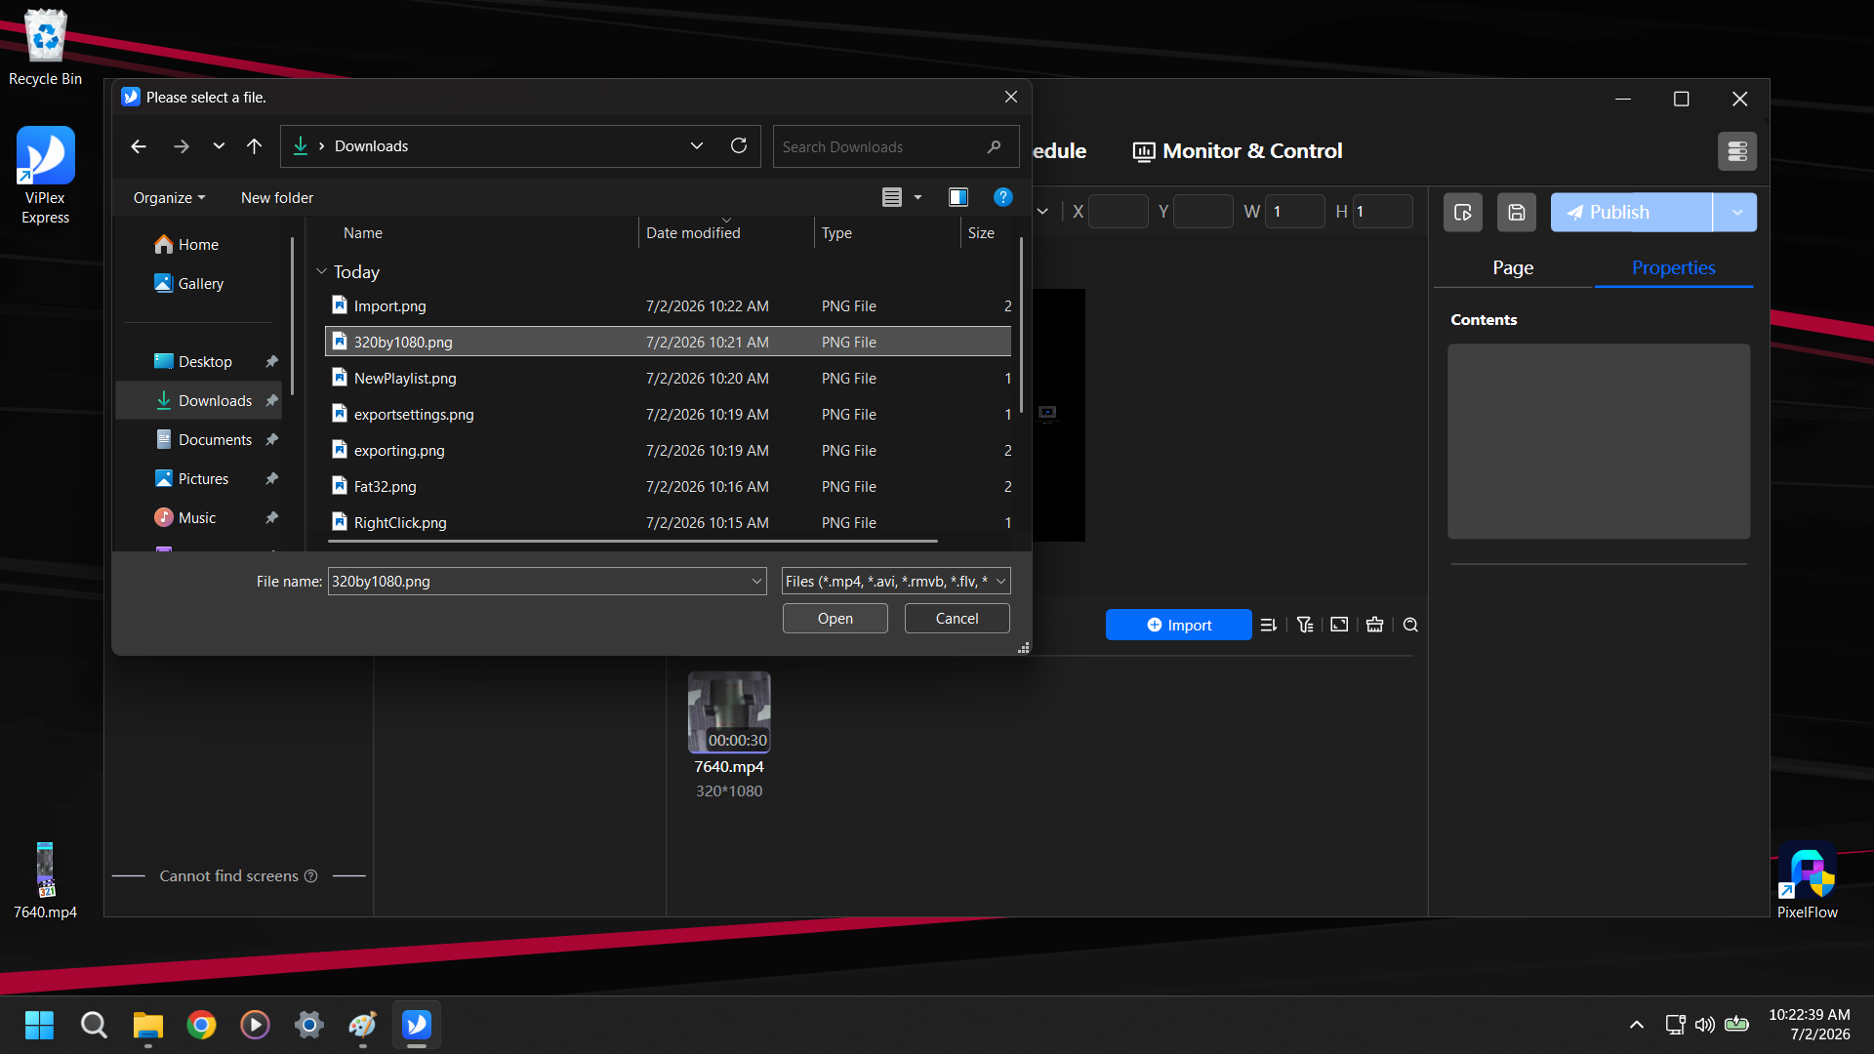Image resolution: width=1874 pixels, height=1054 pixels.
Task: Click the Publish button
Action: coord(1631,212)
